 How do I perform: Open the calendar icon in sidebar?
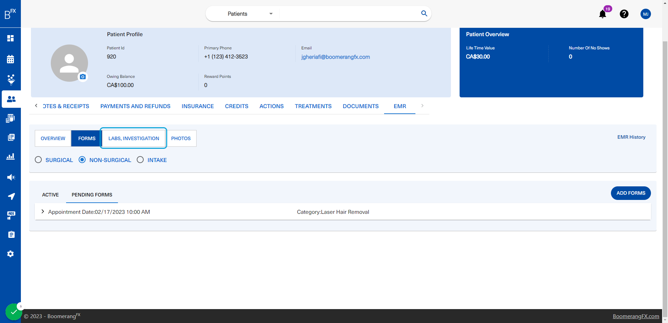point(10,59)
